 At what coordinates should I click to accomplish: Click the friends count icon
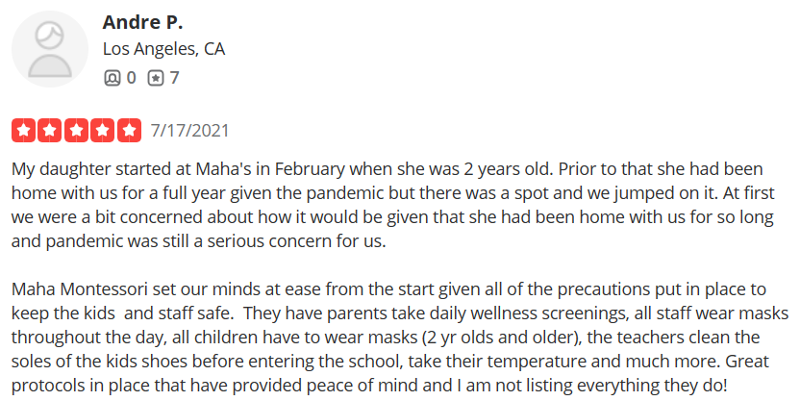(112, 78)
